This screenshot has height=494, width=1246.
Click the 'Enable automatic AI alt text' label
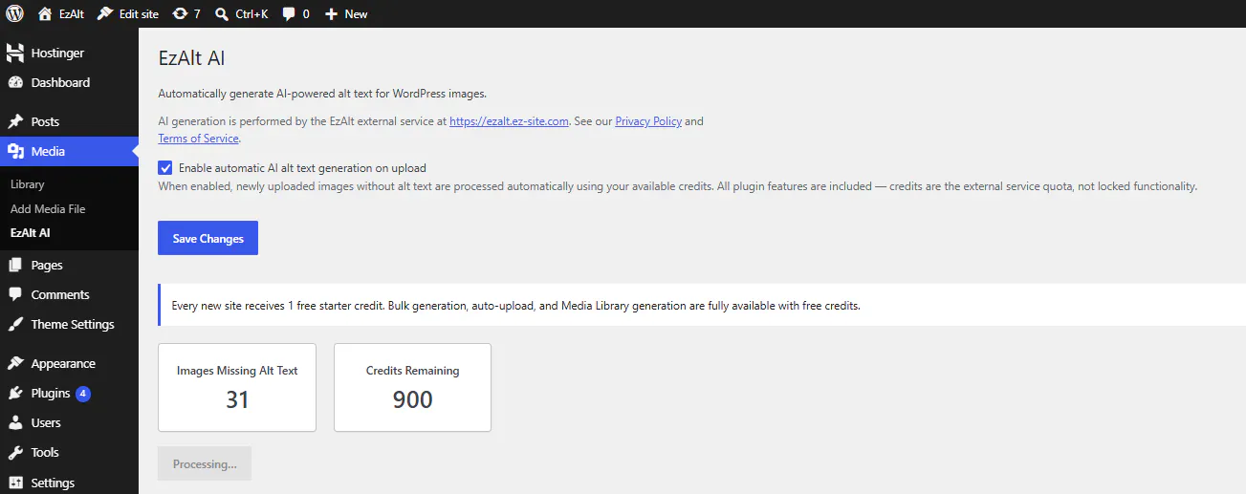(302, 167)
